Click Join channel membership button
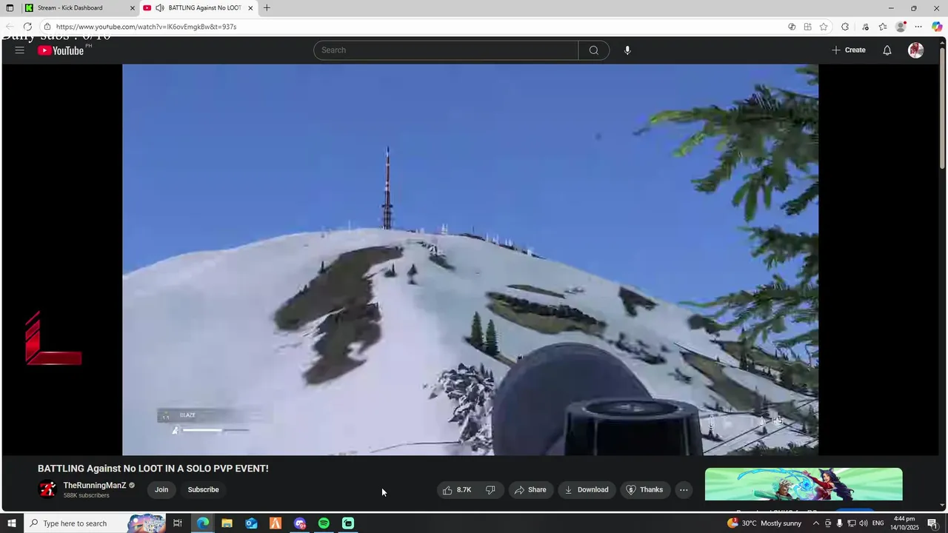The width and height of the screenshot is (948, 533). click(161, 489)
